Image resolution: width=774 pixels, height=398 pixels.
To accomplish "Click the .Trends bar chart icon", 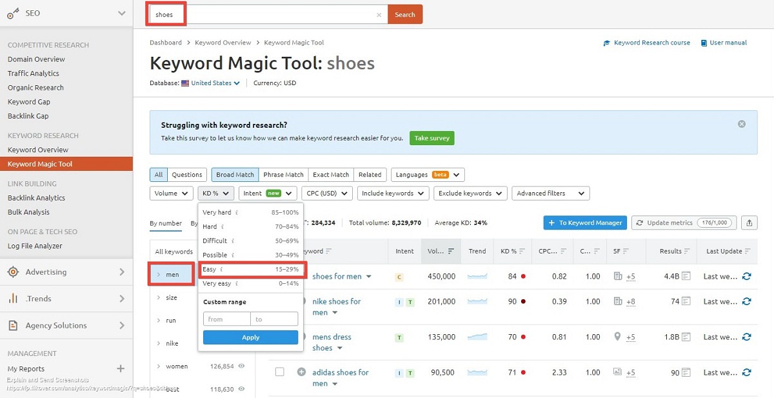I will coord(13,299).
